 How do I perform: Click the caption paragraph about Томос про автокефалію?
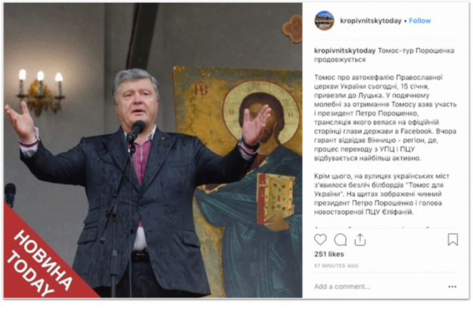click(385, 118)
